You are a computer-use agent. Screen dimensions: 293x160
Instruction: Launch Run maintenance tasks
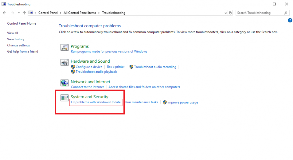[142, 102]
